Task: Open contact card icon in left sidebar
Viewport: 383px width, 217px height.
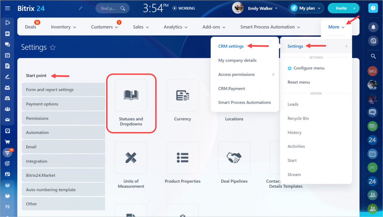Action: [x=7, y=174]
